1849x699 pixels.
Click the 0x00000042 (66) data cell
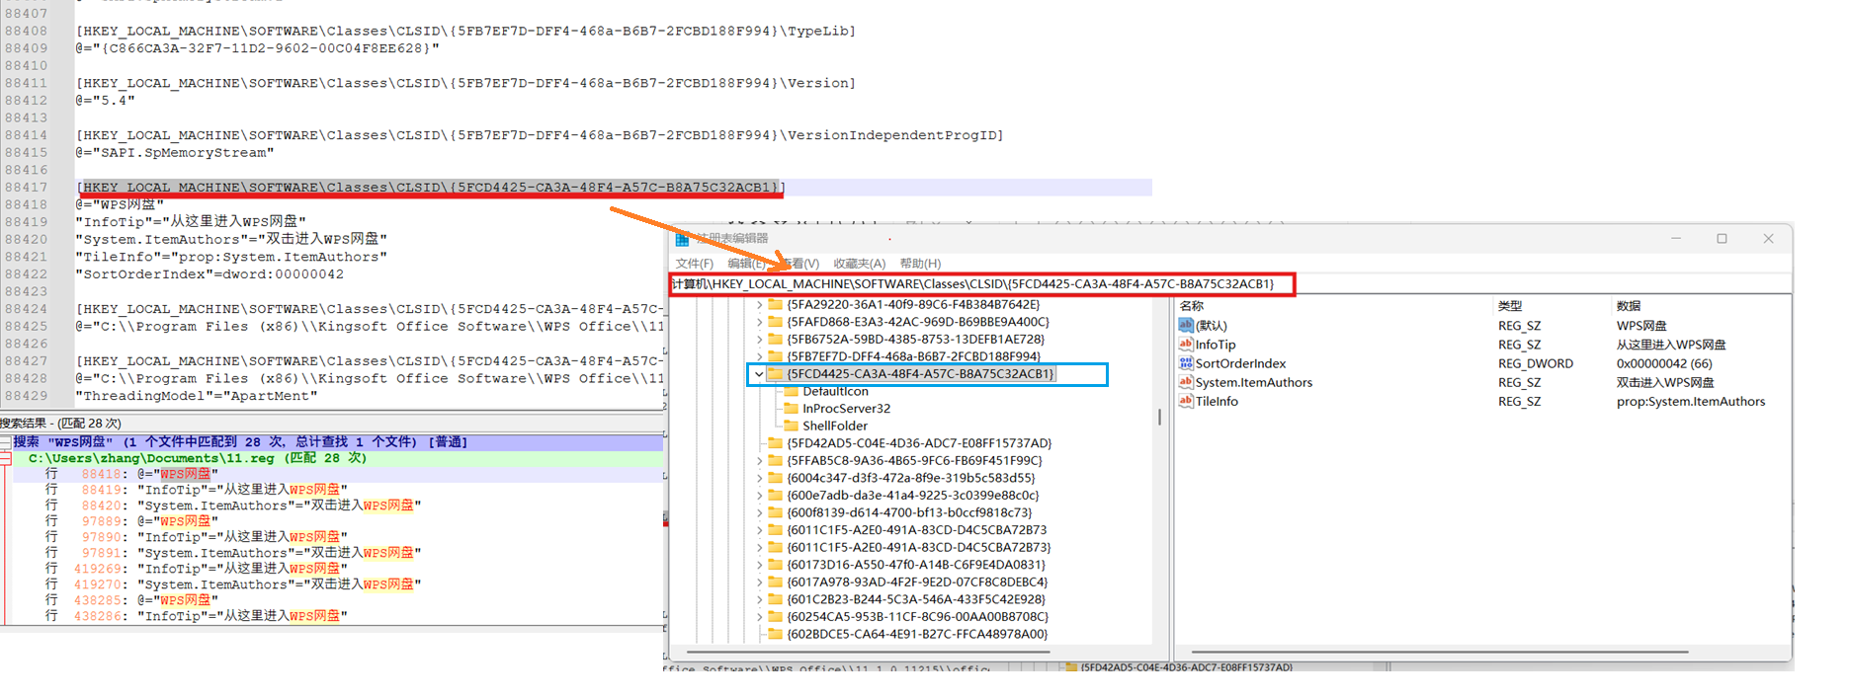tap(1664, 363)
